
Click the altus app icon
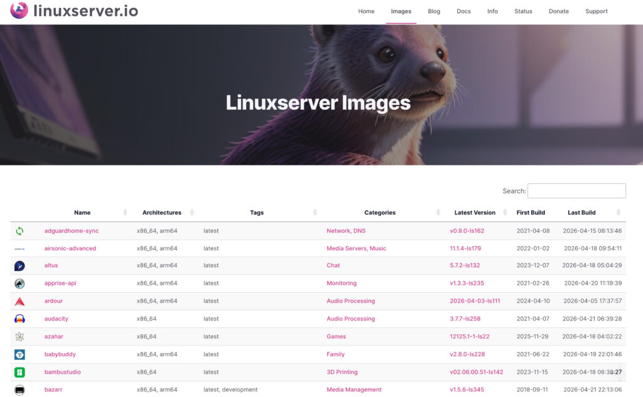point(19,266)
